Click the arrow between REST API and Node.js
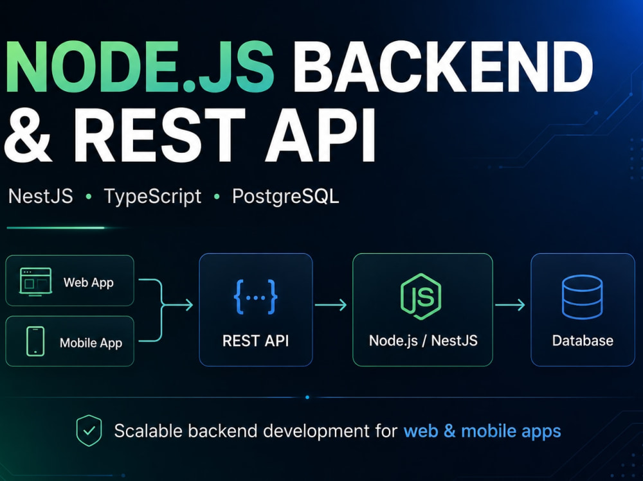643x481 pixels. coord(331,305)
